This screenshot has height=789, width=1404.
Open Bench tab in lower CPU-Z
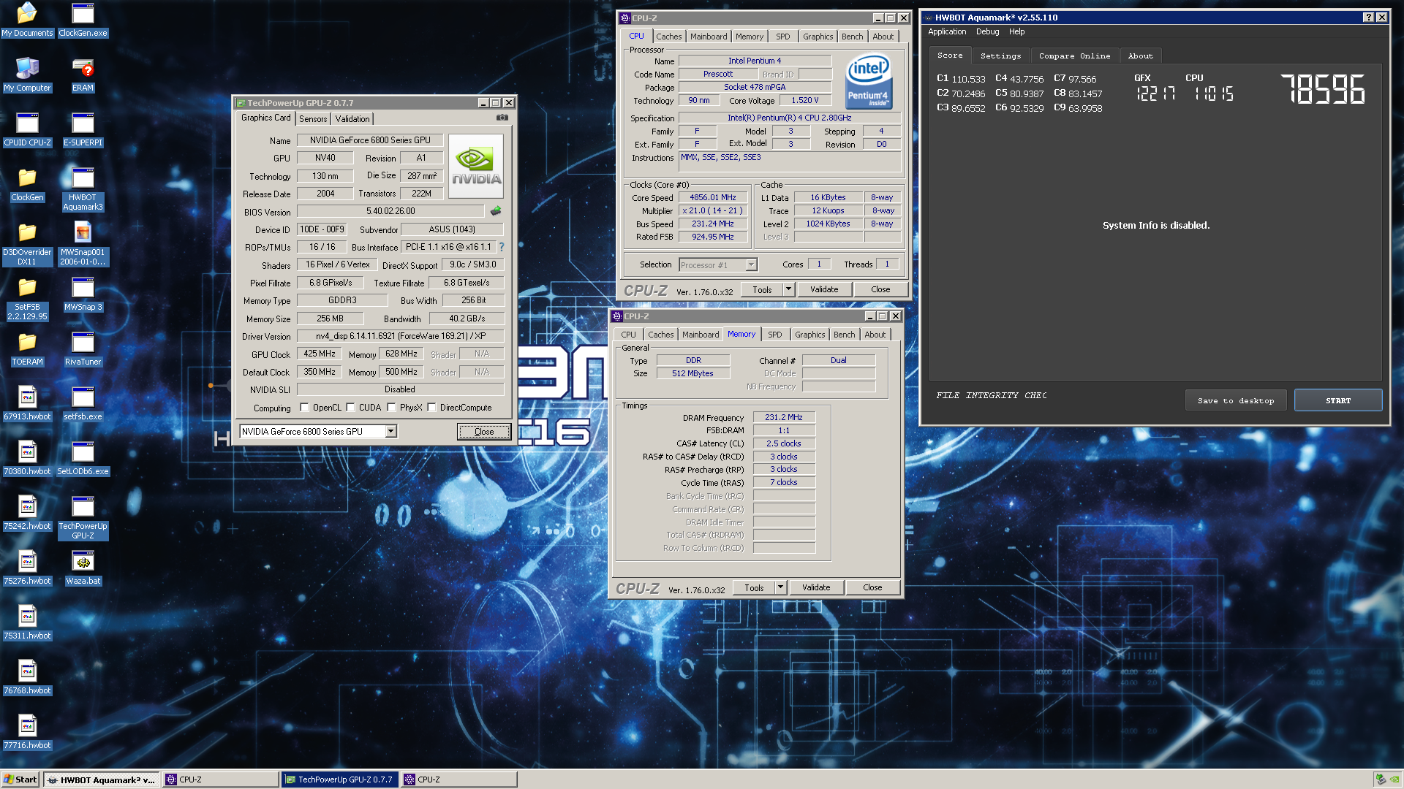pos(844,335)
